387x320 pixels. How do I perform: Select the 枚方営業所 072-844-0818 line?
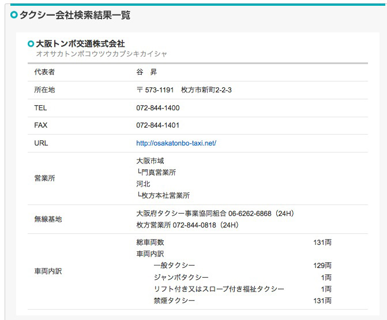click(x=187, y=225)
